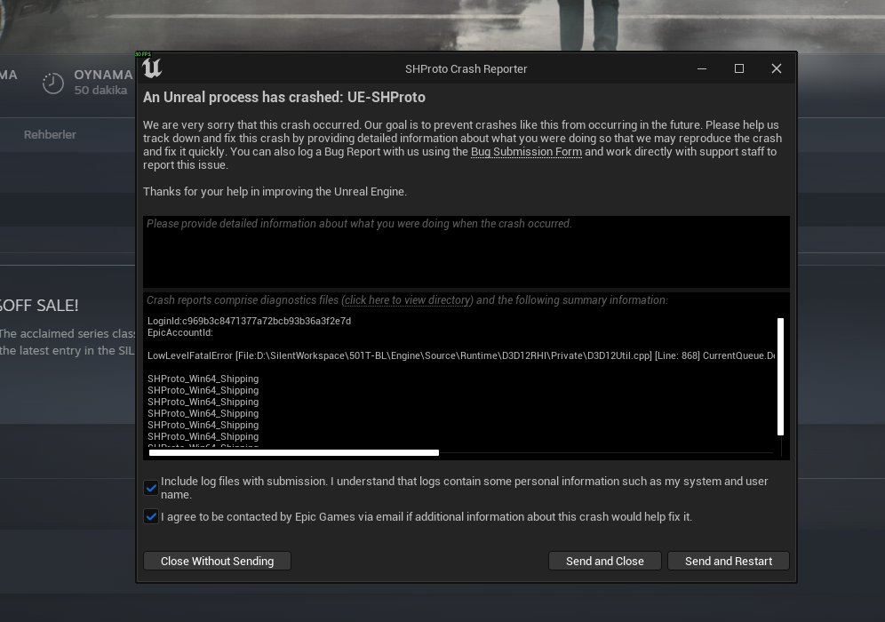Focus the crash description text field
The image size is (885, 622).
(466, 251)
